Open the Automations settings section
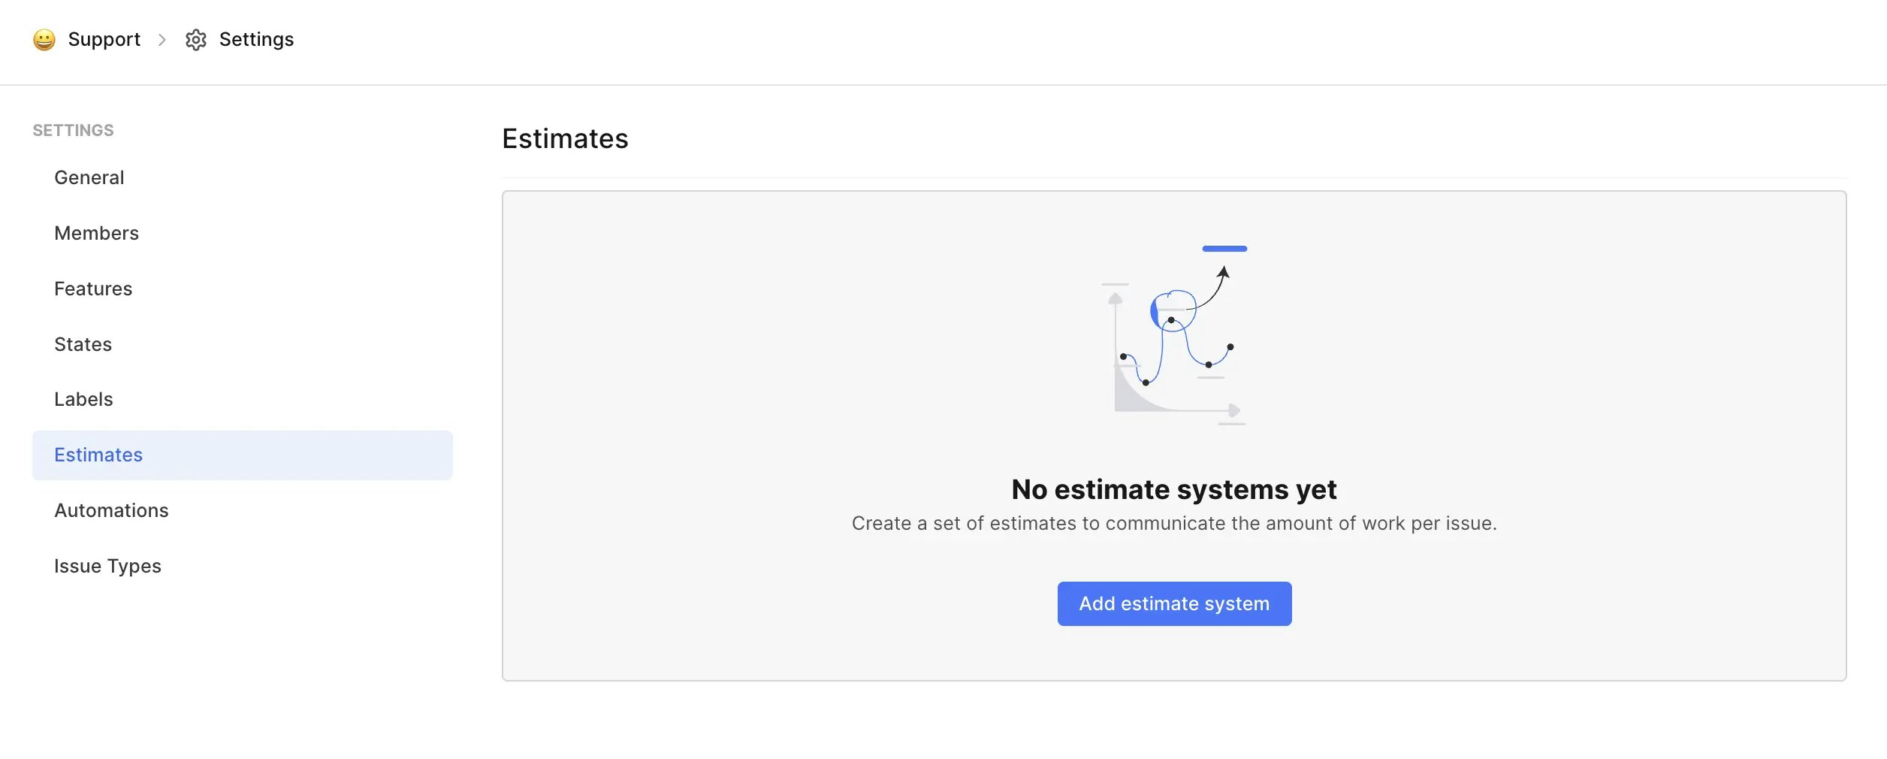Viewport: 1887px width, 759px height. (111, 510)
